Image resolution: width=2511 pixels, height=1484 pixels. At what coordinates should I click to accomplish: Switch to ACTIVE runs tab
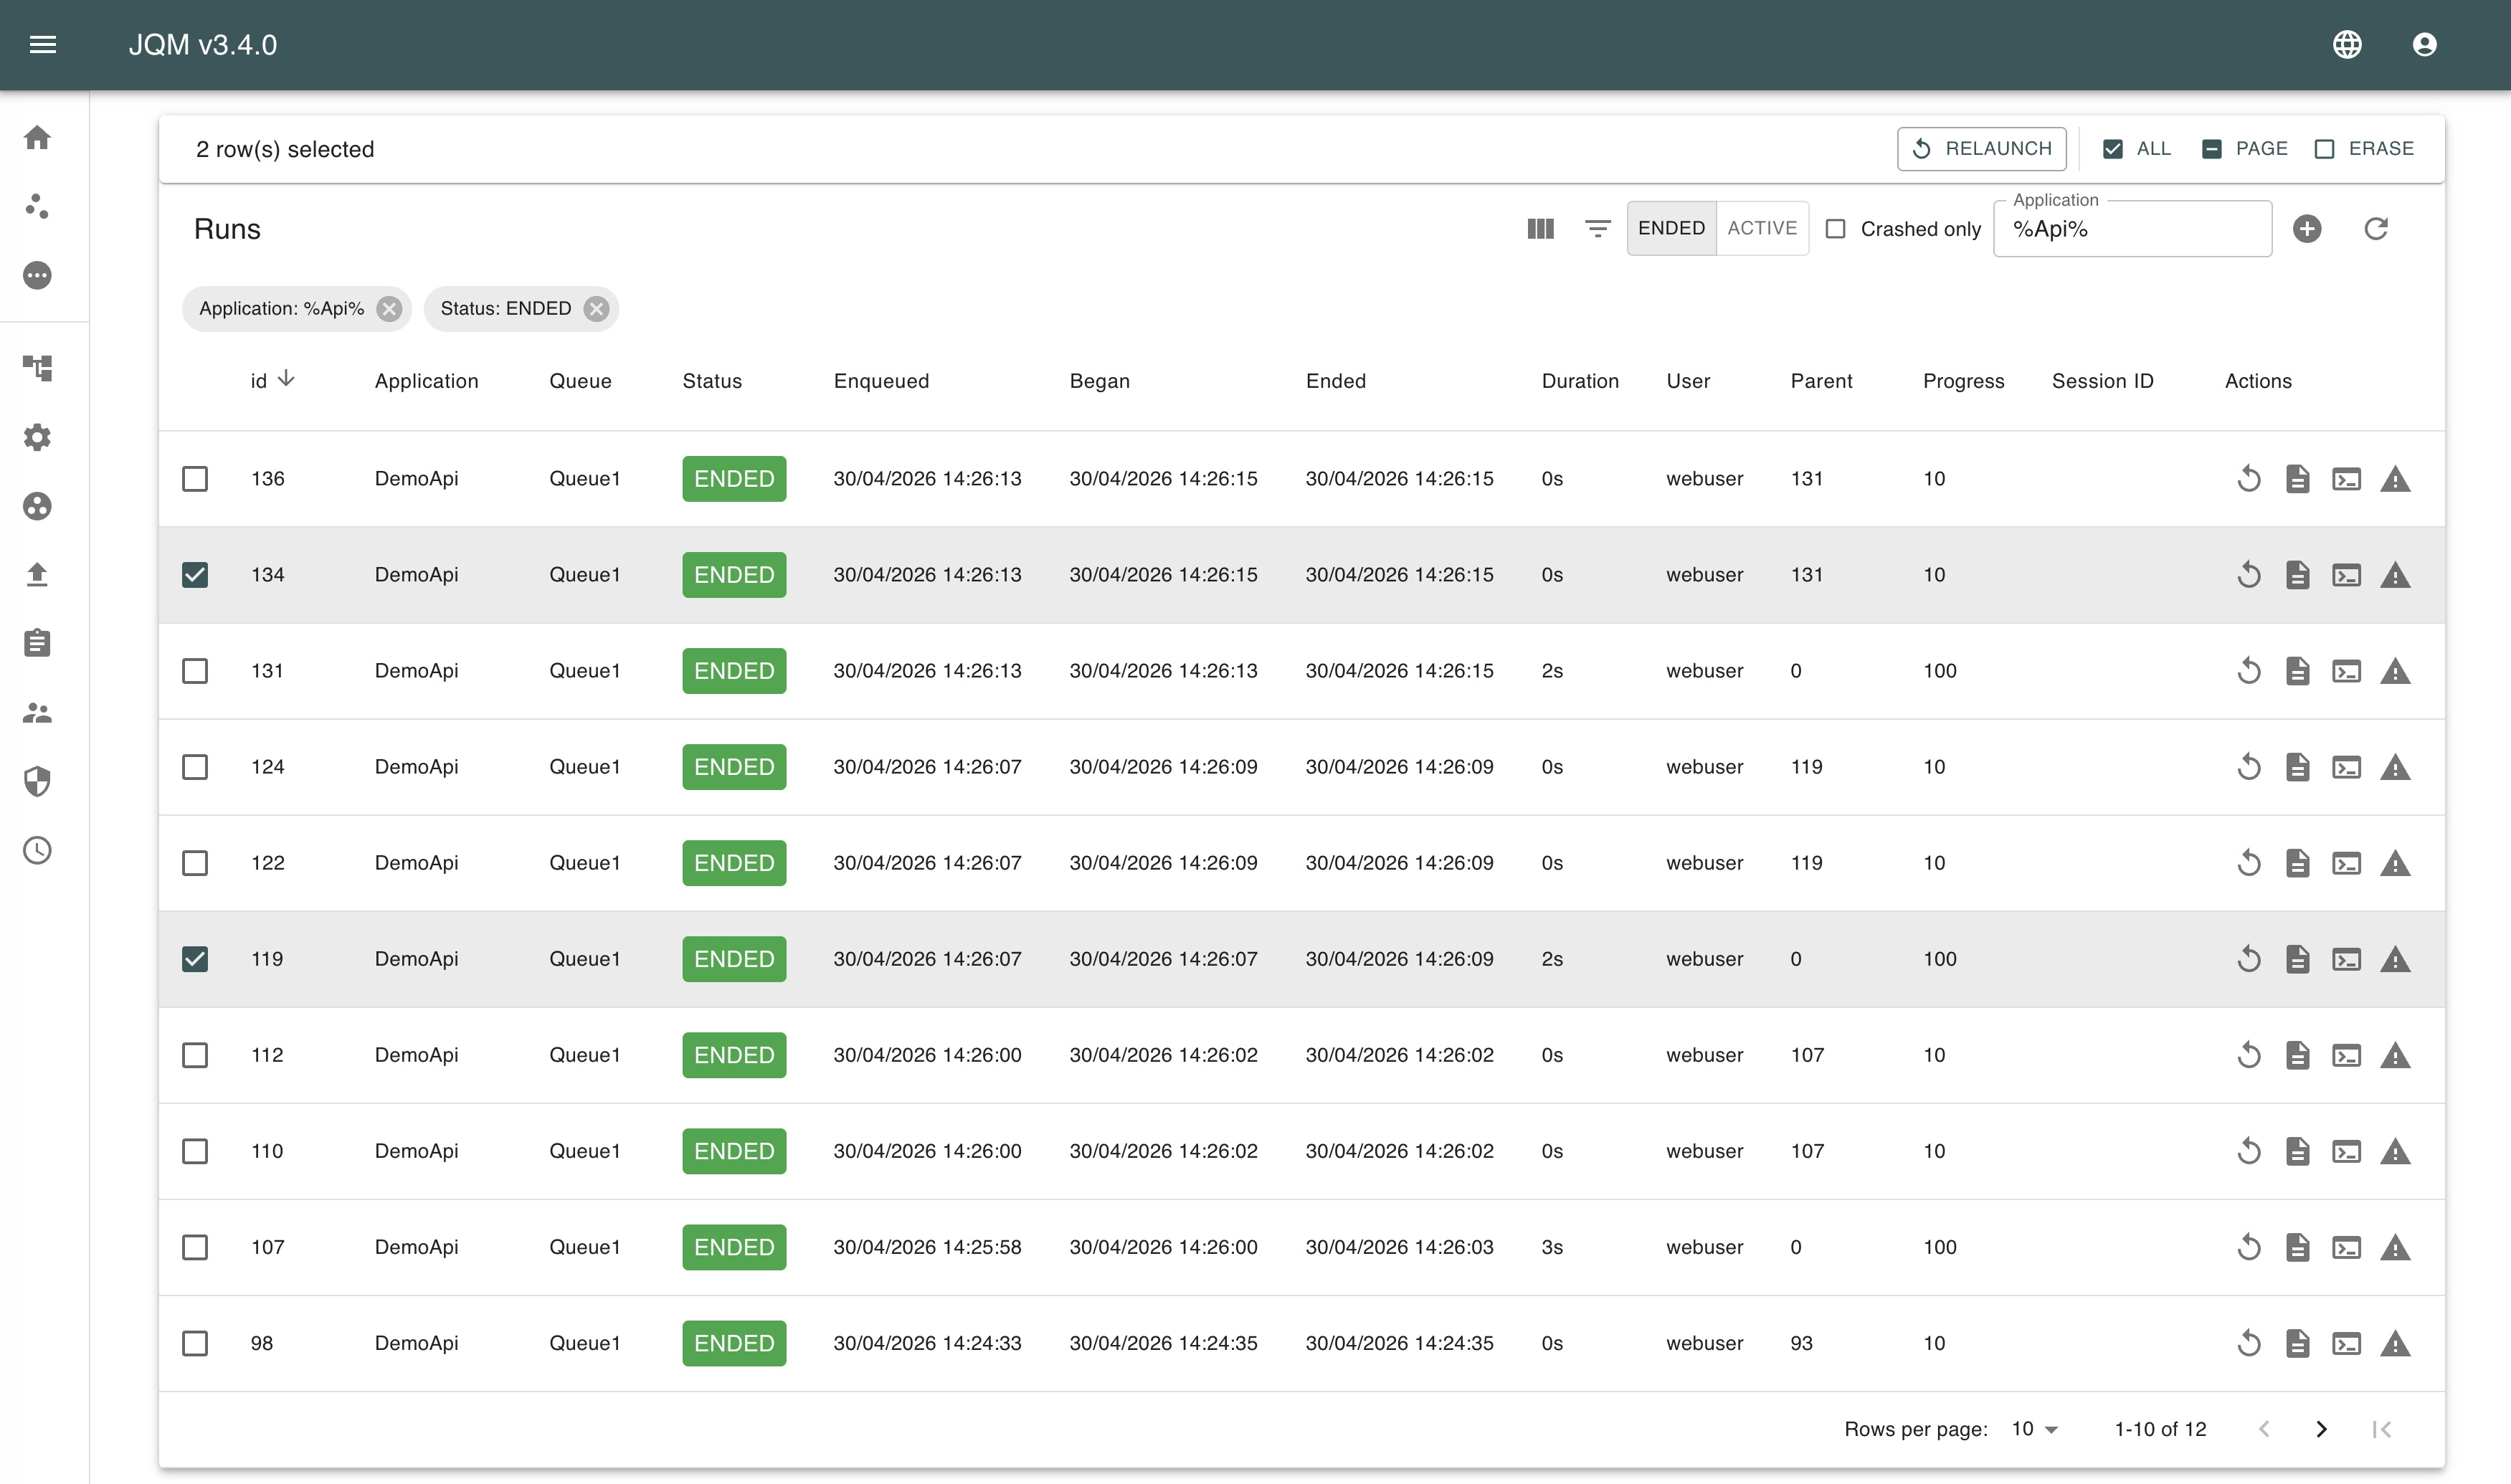1762,228
